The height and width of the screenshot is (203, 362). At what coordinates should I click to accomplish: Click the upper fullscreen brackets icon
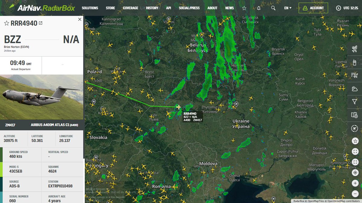(x=355, y=152)
